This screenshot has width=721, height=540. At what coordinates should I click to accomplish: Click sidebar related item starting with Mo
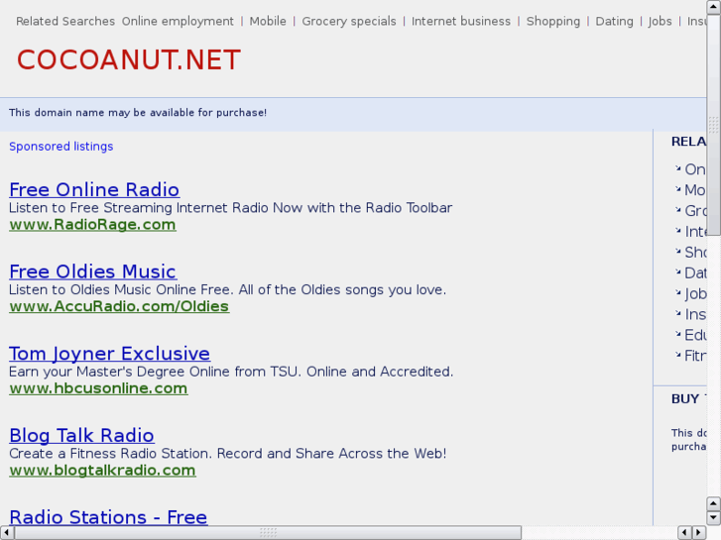click(695, 190)
